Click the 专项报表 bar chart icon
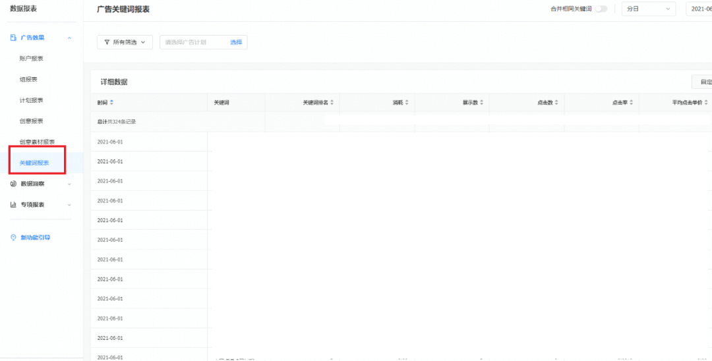The height and width of the screenshot is (361, 712). [13, 204]
